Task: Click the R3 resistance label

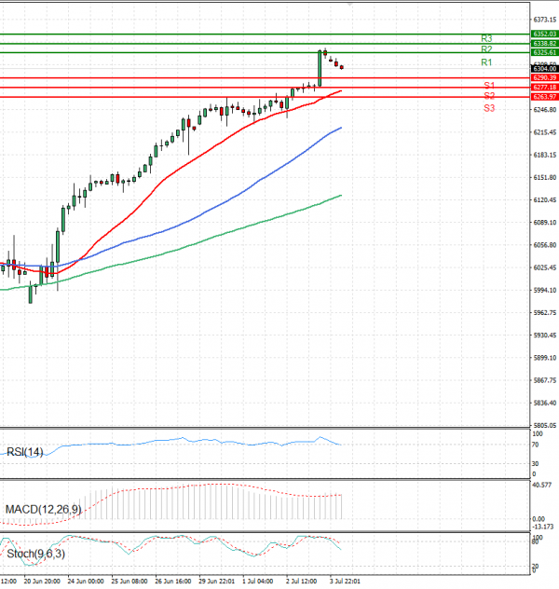Action: [x=486, y=38]
